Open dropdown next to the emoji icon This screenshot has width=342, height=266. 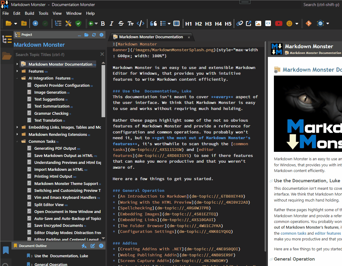(297, 23)
